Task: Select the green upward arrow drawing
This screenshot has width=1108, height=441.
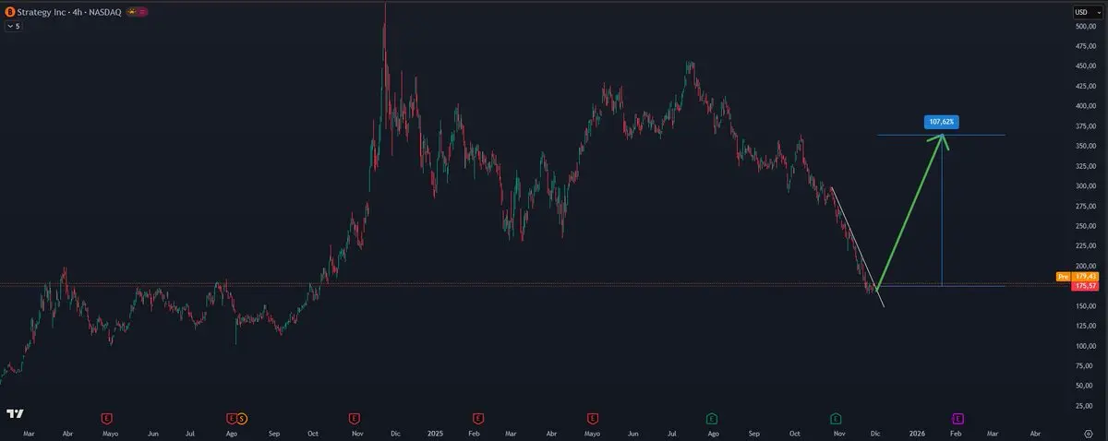Action: tap(909, 213)
